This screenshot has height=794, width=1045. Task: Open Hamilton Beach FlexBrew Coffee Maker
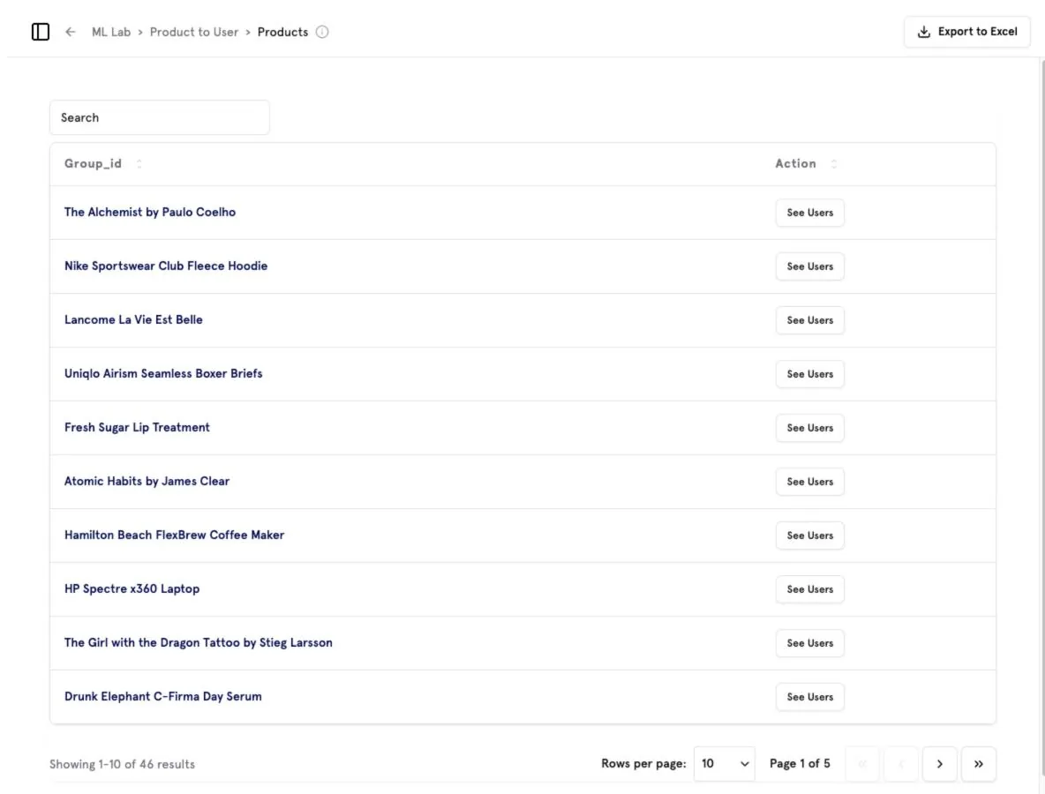[x=174, y=535]
